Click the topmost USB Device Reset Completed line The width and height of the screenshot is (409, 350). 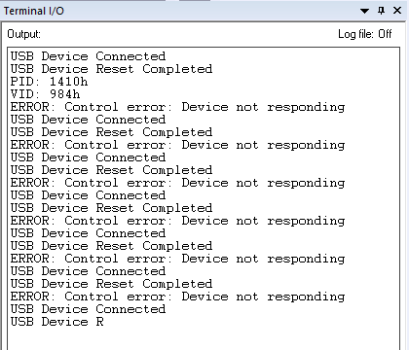(x=111, y=69)
